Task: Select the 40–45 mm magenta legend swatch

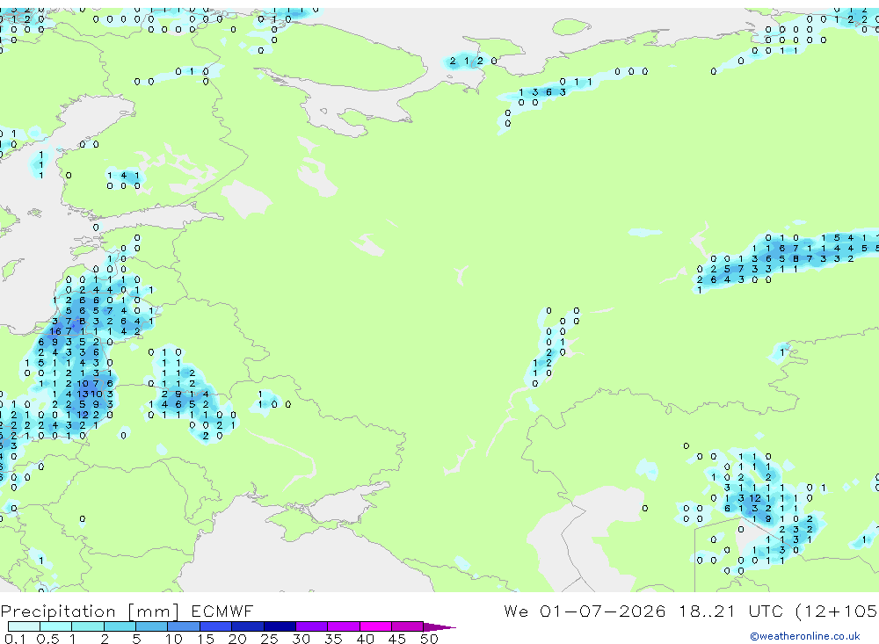Action: [x=375, y=626]
